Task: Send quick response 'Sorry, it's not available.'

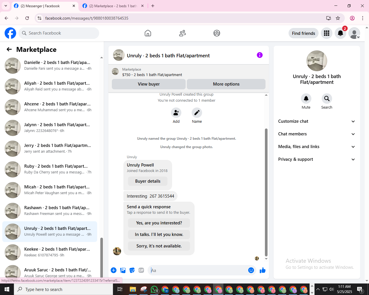Action: click(159, 246)
